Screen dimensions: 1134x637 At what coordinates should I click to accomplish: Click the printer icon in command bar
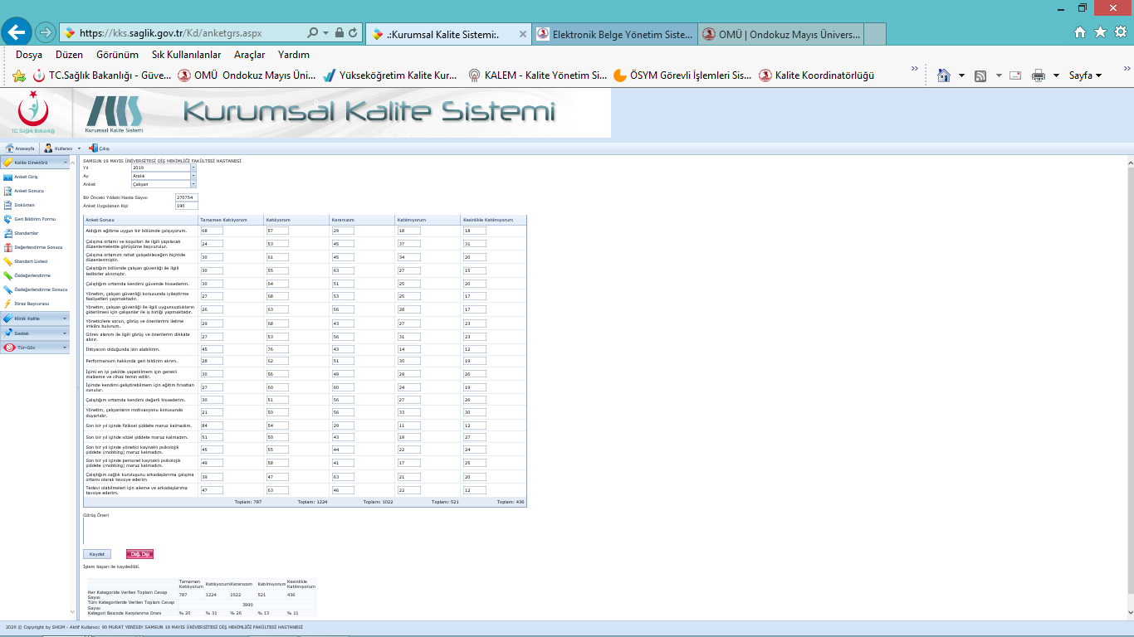[1038, 75]
